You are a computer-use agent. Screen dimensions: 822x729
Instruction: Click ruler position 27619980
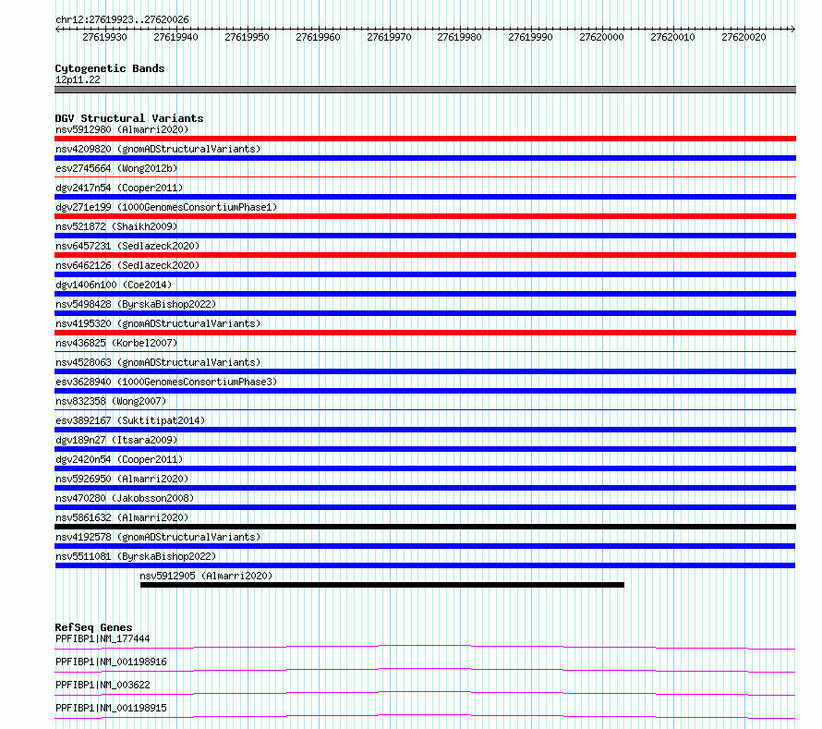click(460, 37)
